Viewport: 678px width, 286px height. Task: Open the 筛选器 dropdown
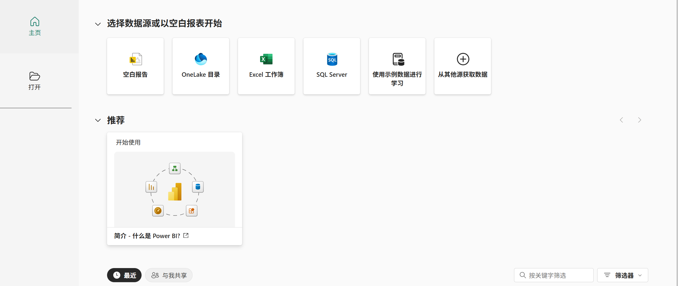pos(623,275)
